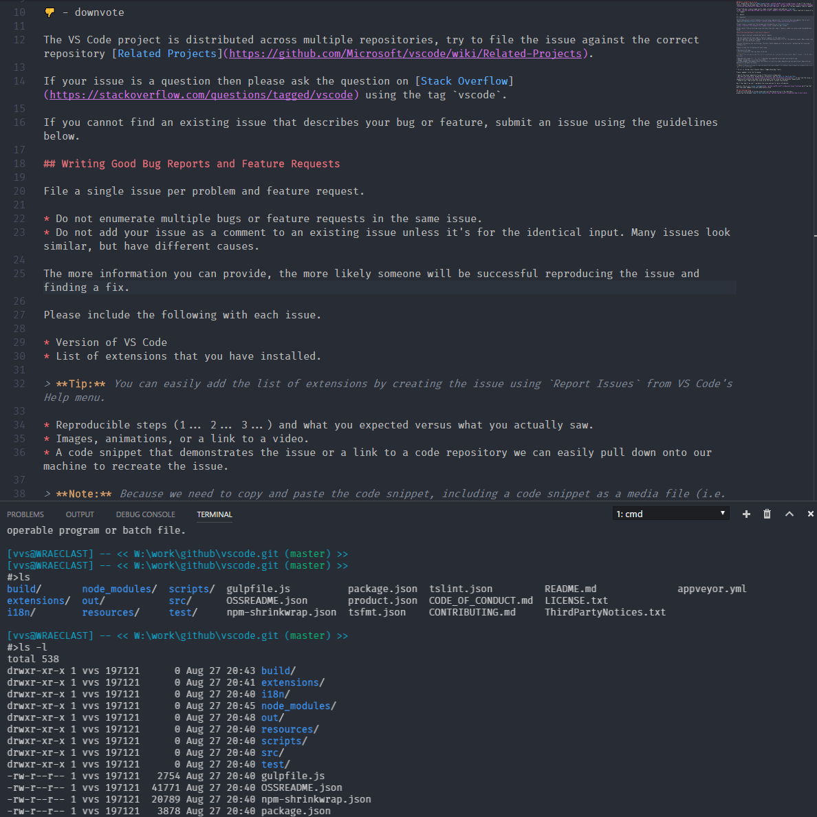The width and height of the screenshot is (817, 817).
Task: Open the DEBUG CONSOLE tab
Action: tap(145, 514)
